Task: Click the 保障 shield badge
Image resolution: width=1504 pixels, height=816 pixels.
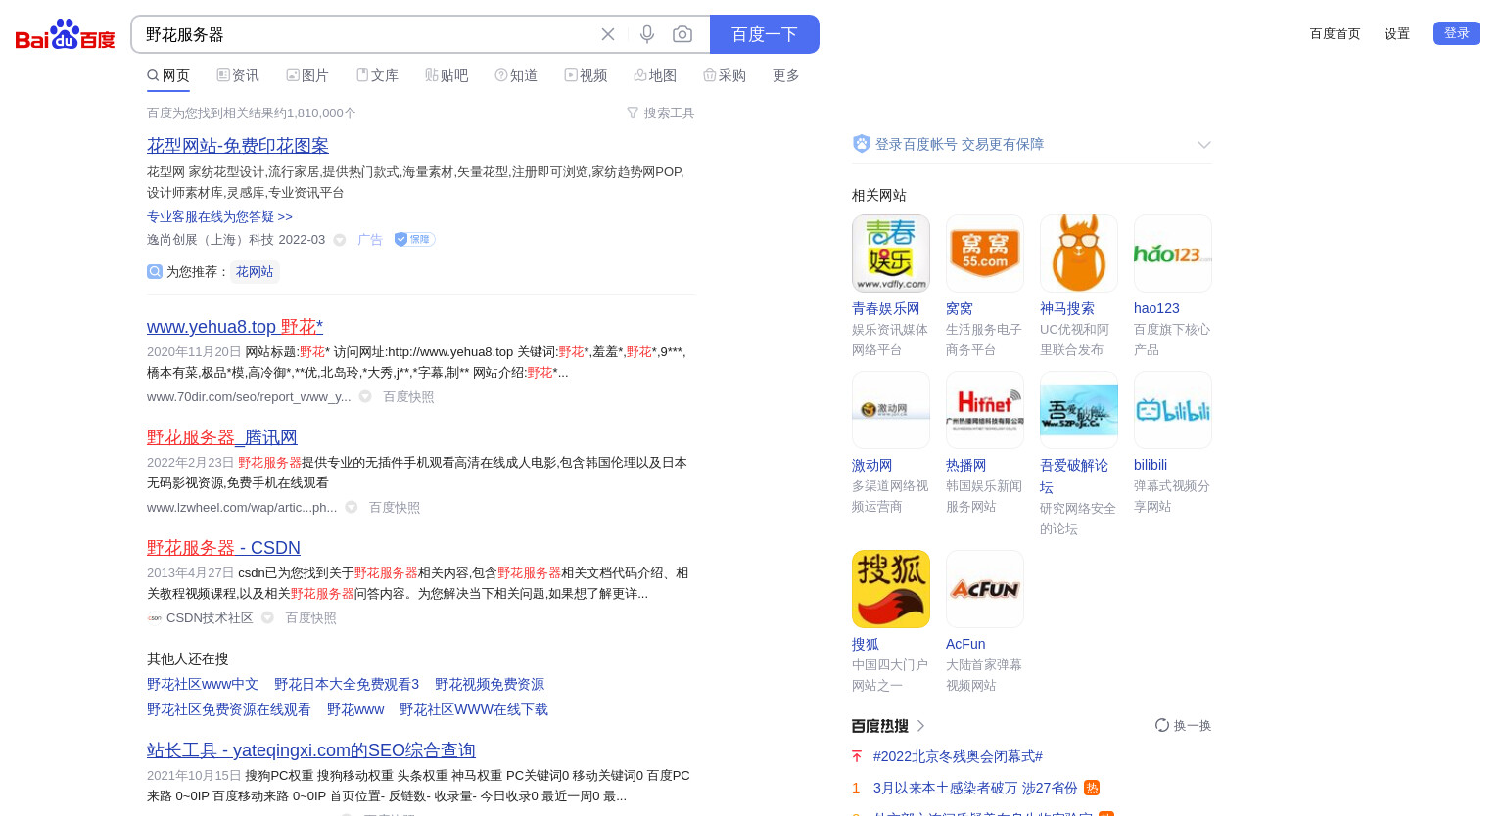Action: (x=414, y=239)
